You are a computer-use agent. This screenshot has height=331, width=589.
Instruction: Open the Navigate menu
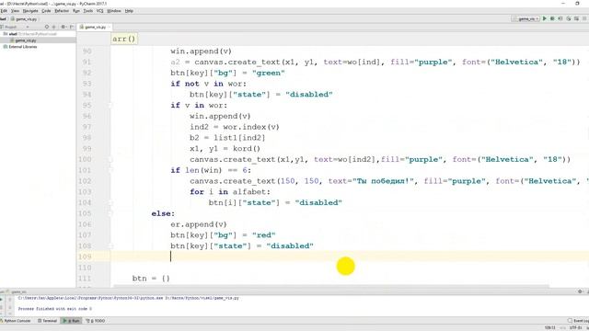30,11
